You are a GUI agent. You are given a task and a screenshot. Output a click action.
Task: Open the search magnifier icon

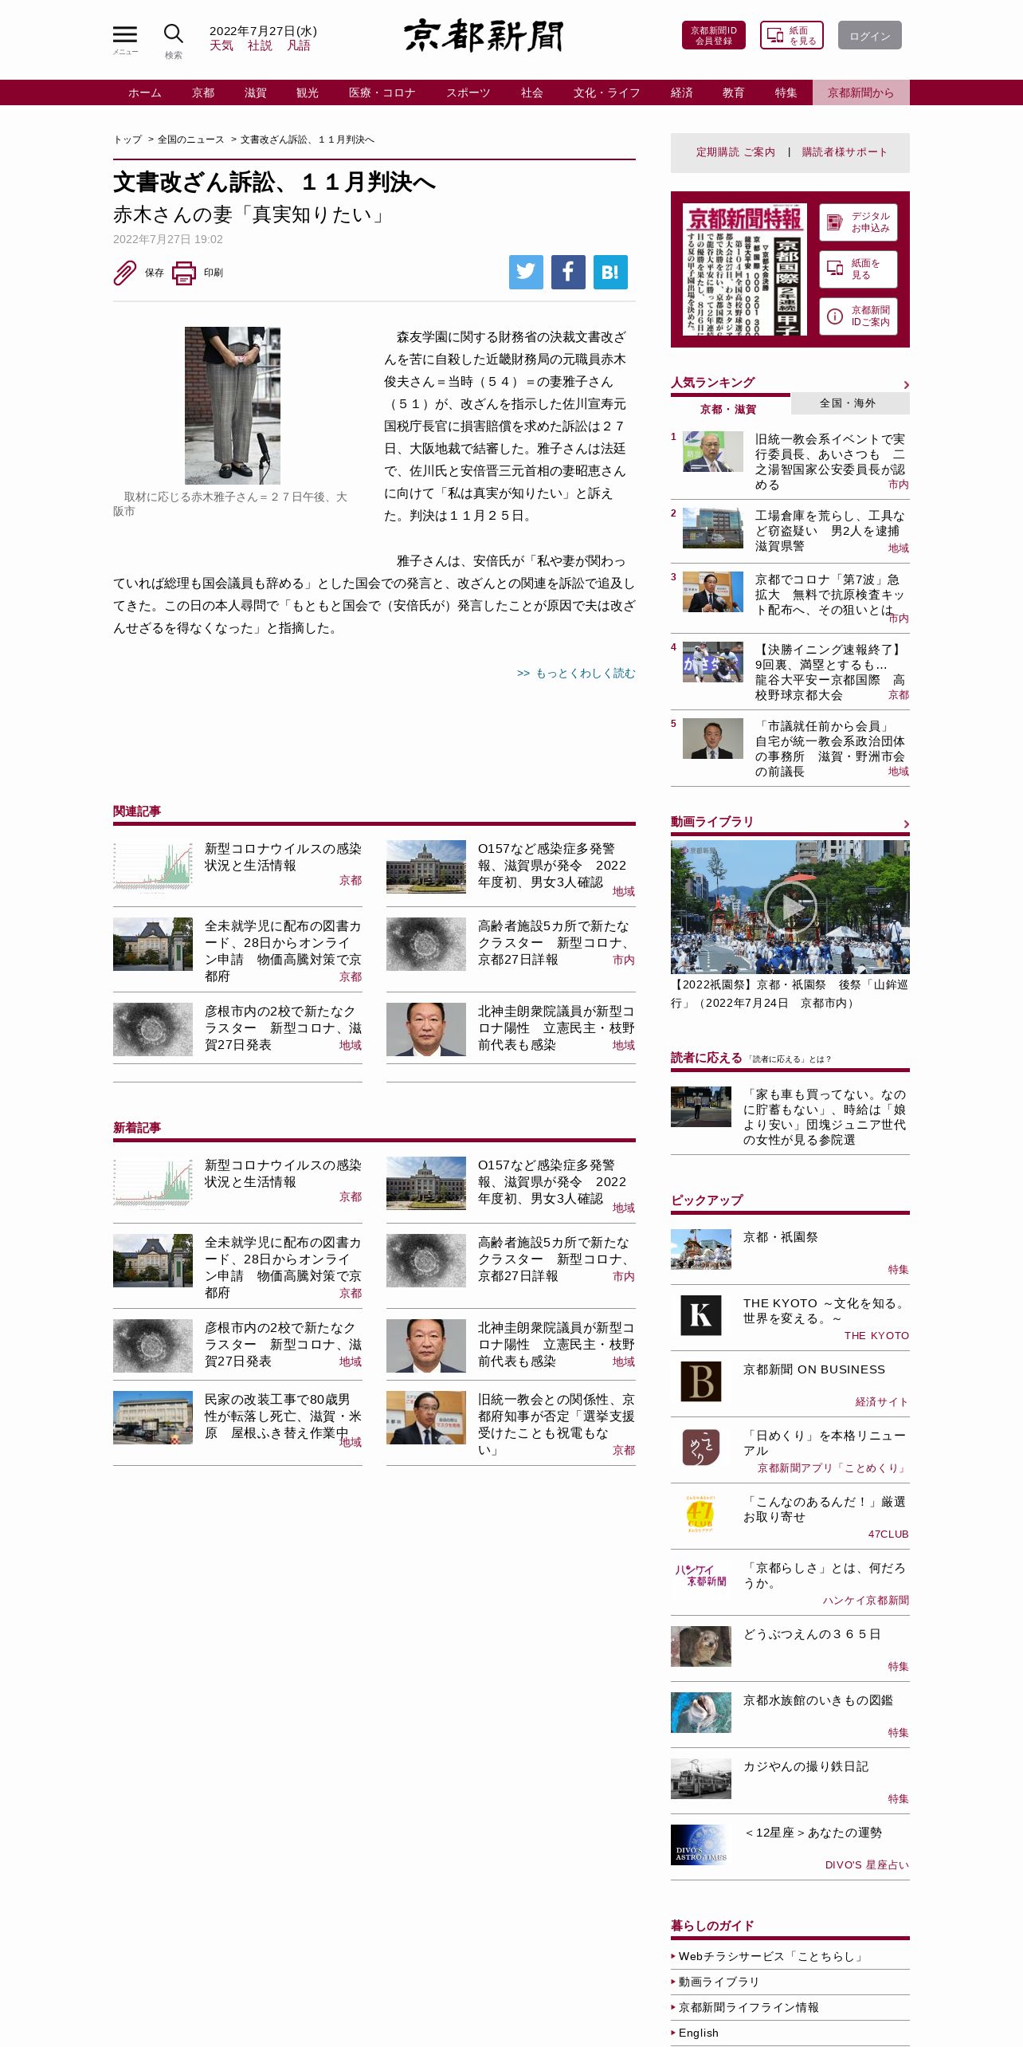pos(174,34)
